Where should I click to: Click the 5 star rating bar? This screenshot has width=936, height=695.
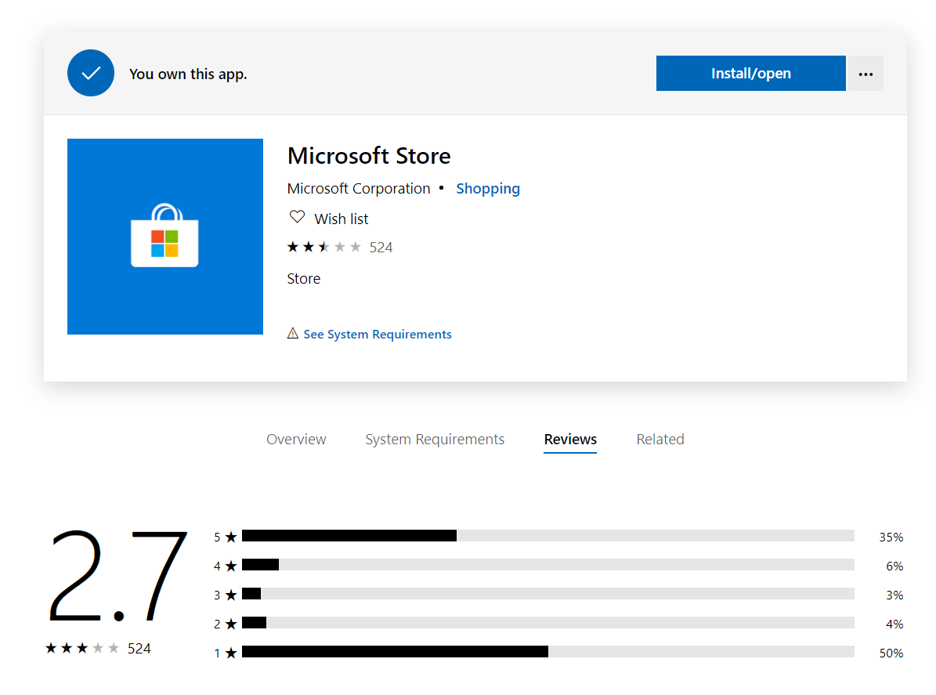(548, 536)
